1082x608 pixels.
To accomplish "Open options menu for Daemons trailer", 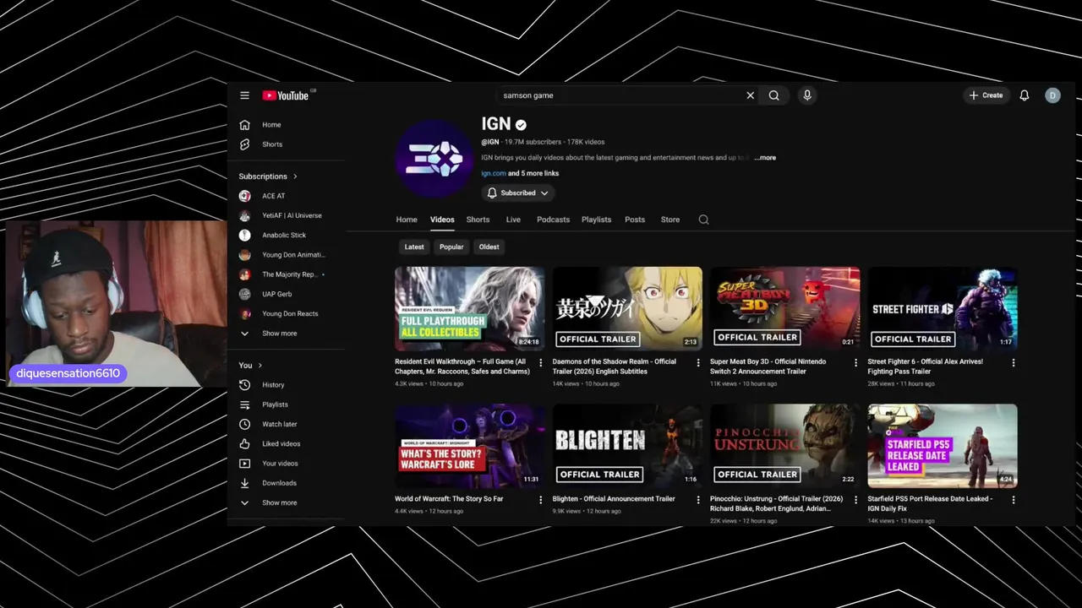I will tap(698, 363).
